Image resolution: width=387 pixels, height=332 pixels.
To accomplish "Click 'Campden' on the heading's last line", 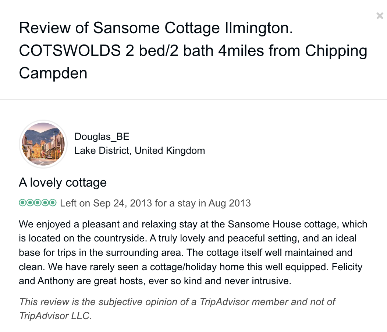I will pyautogui.click(x=53, y=73).
